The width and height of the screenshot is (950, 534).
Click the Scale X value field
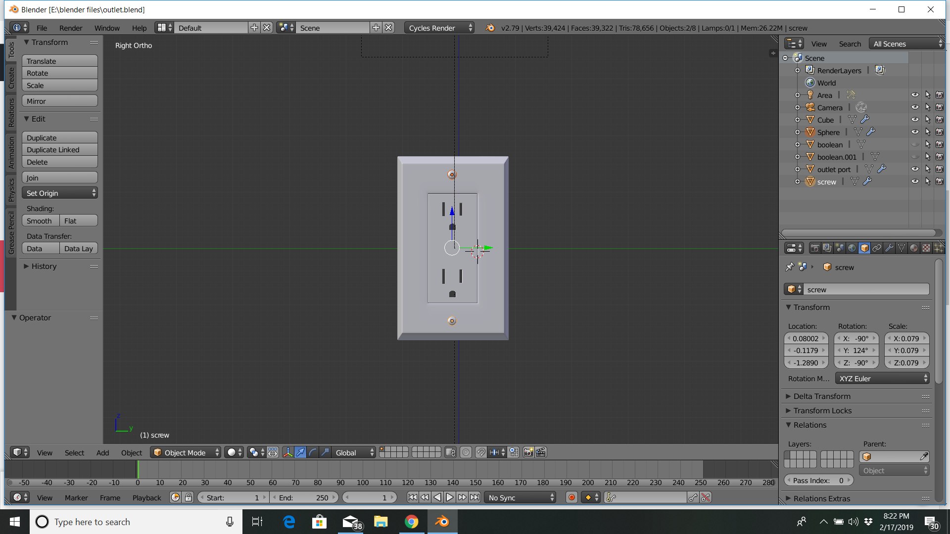click(x=906, y=338)
